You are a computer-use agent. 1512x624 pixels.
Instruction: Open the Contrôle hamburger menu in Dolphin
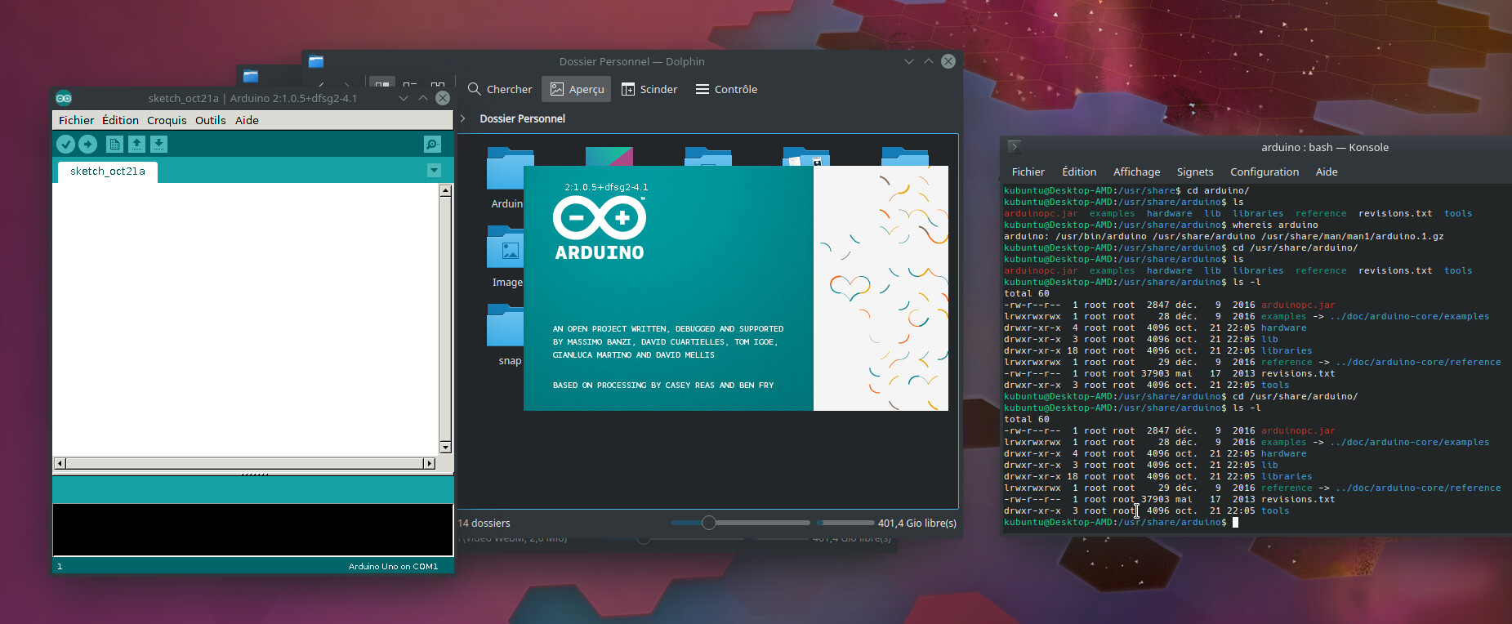[x=726, y=89]
